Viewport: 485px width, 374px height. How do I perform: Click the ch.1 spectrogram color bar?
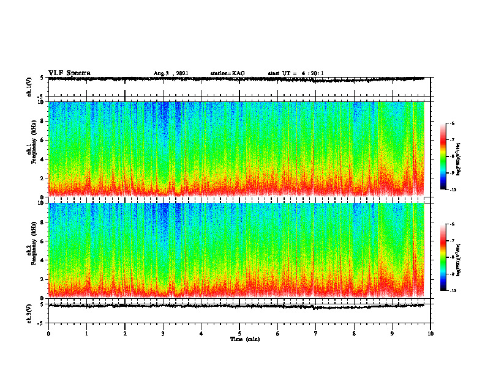coord(443,156)
